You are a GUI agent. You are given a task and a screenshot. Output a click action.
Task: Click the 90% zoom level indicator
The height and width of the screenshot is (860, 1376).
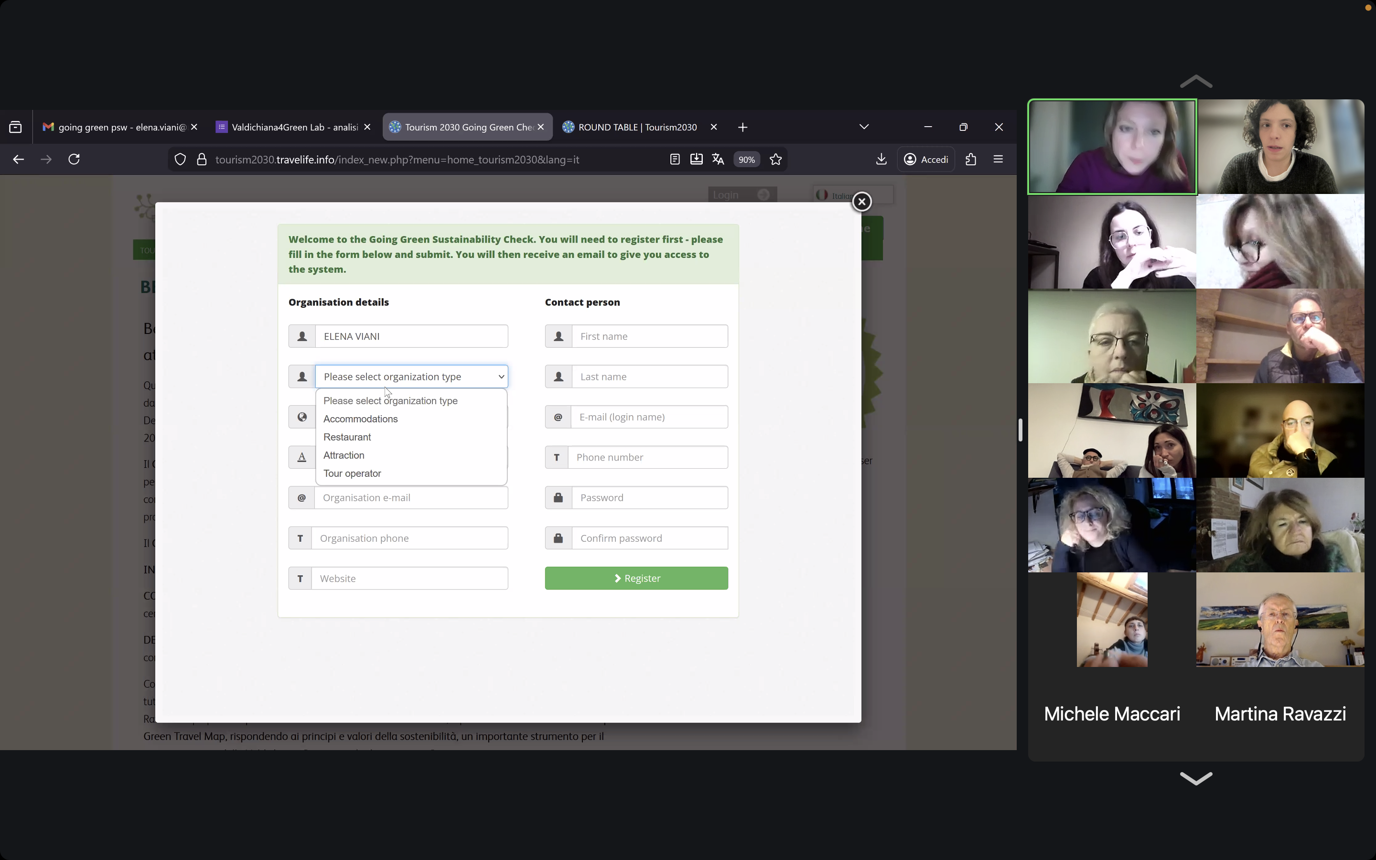746,160
